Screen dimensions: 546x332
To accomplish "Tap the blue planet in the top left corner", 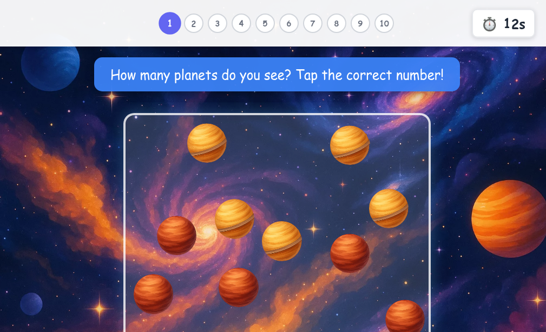I will pyautogui.click(x=50, y=67).
